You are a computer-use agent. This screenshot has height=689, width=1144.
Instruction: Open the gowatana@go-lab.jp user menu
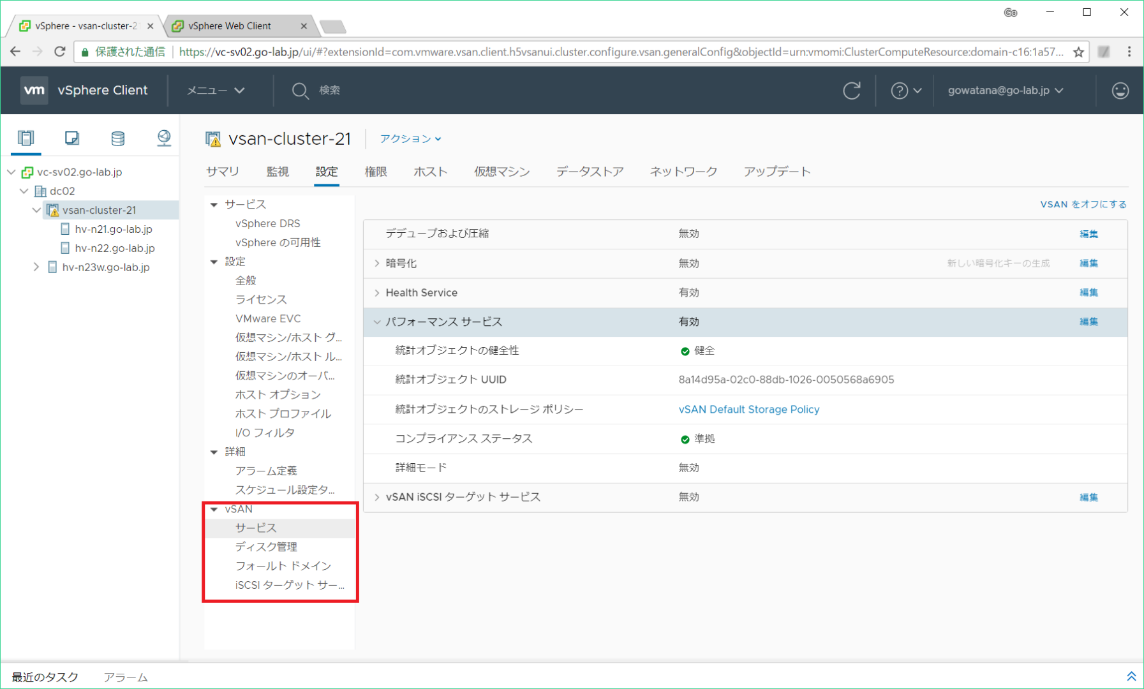pyautogui.click(x=1006, y=91)
